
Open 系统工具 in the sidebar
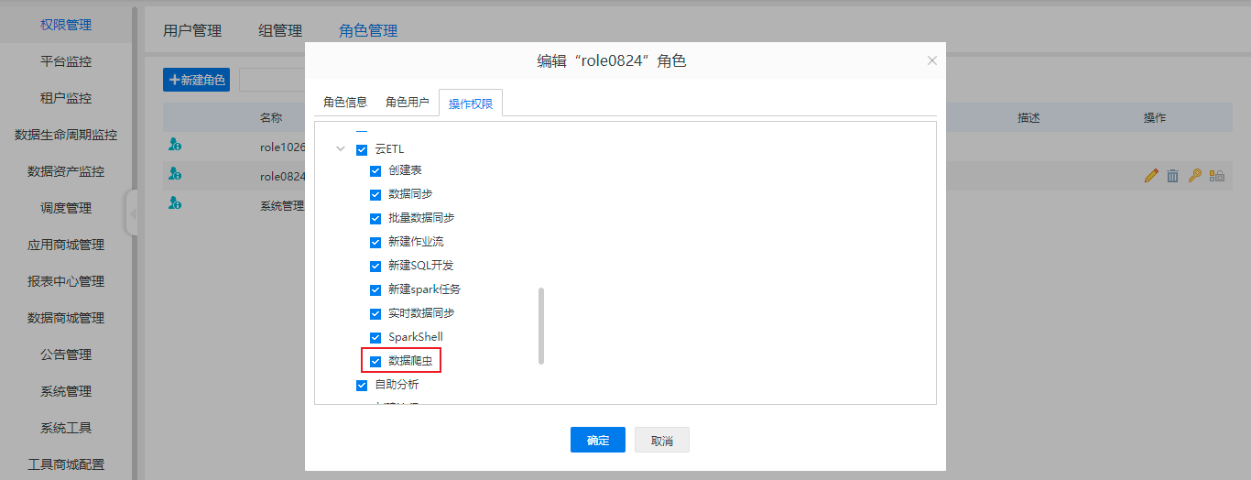point(66,428)
